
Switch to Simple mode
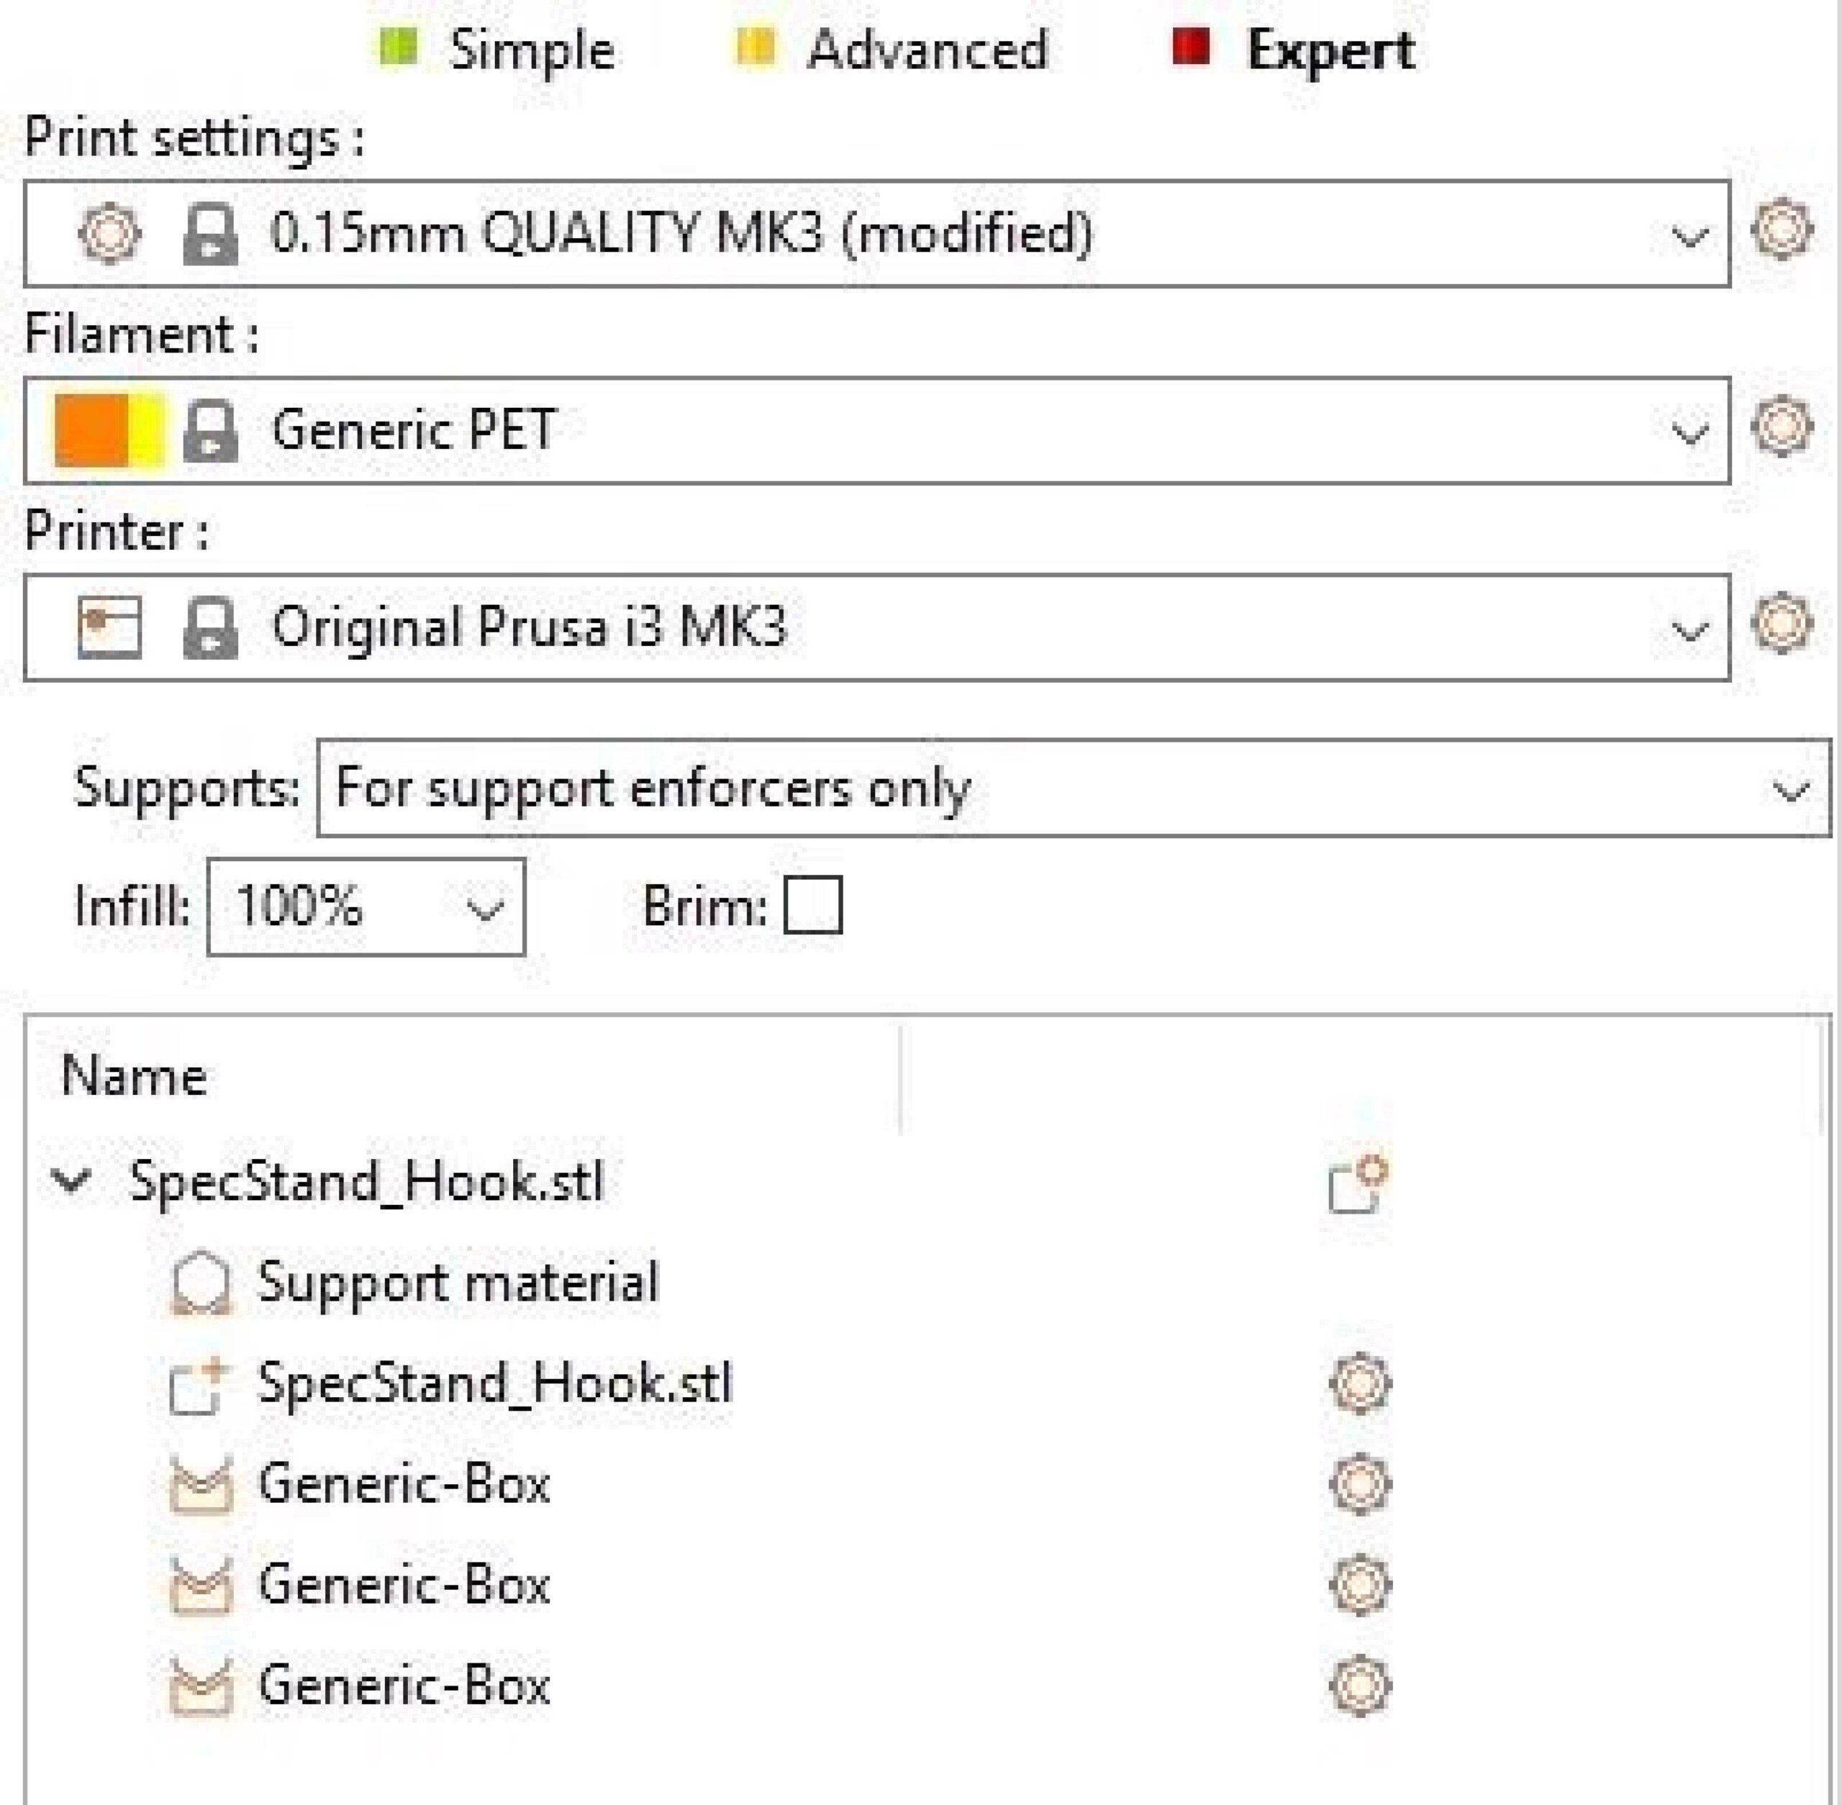[496, 50]
